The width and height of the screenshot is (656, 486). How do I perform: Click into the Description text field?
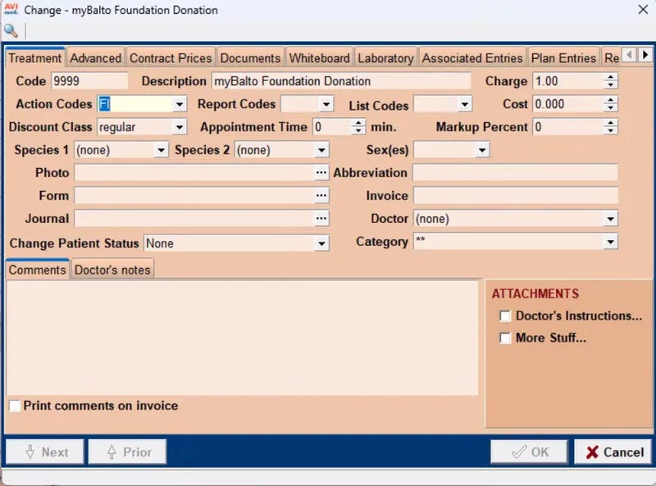click(341, 81)
